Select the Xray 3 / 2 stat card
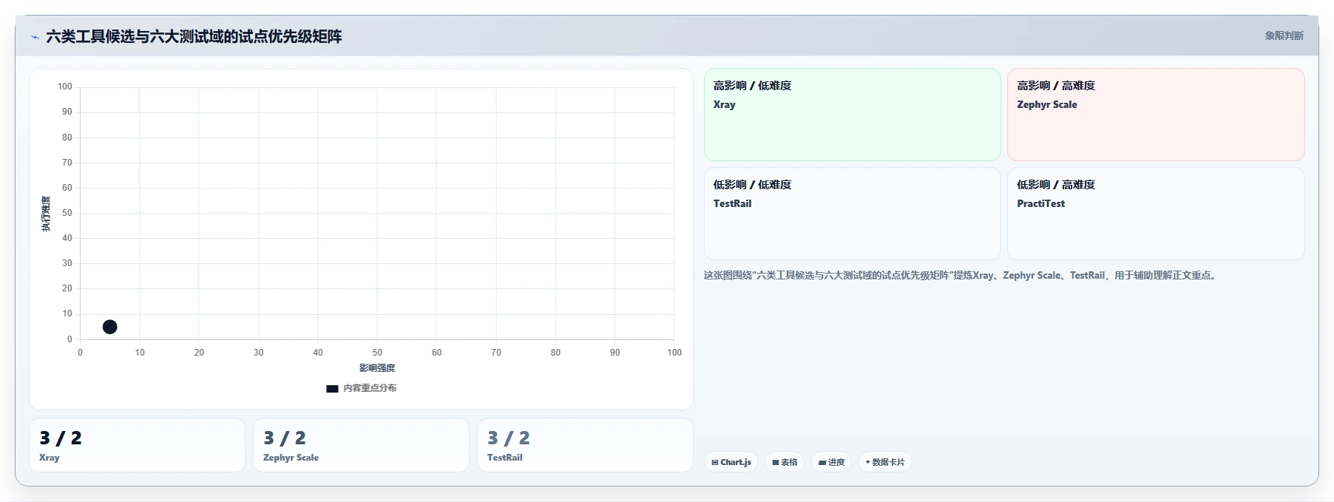Viewport: 1334px width, 502px height. click(137, 445)
